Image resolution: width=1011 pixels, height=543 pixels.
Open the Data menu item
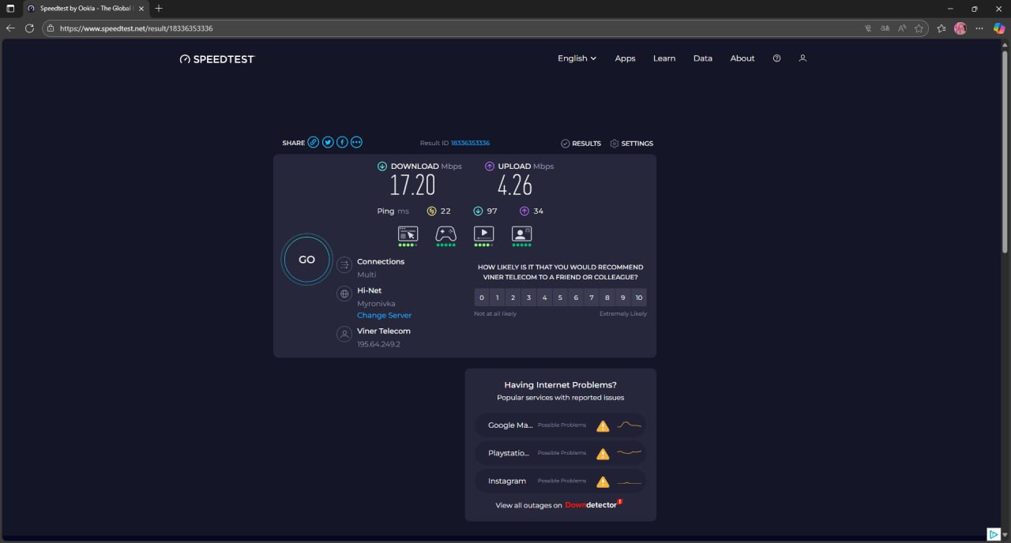[702, 58]
